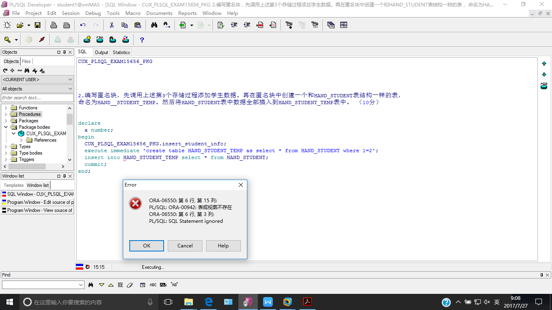Open the <CURRENT USER> dropdown
552x310 pixels.
click(38, 80)
